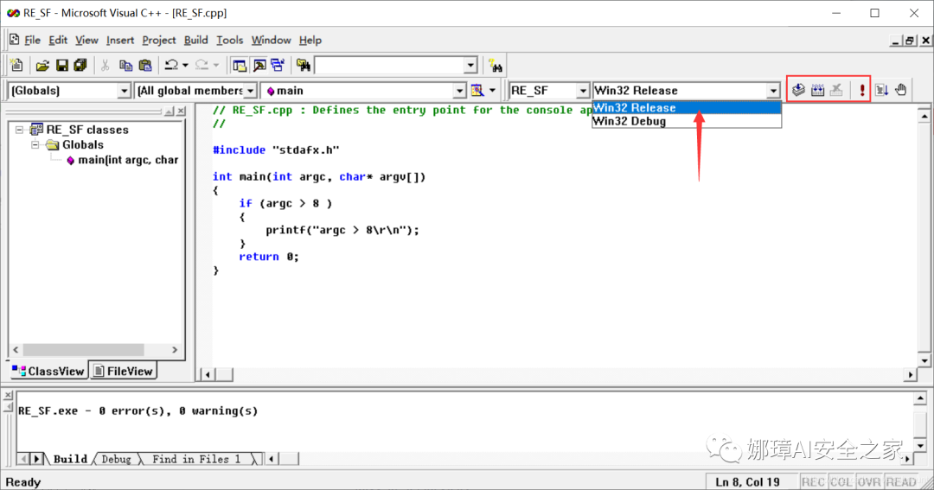Click the document restore button
This screenshot has width=934, height=490.
tap(910, 41)
